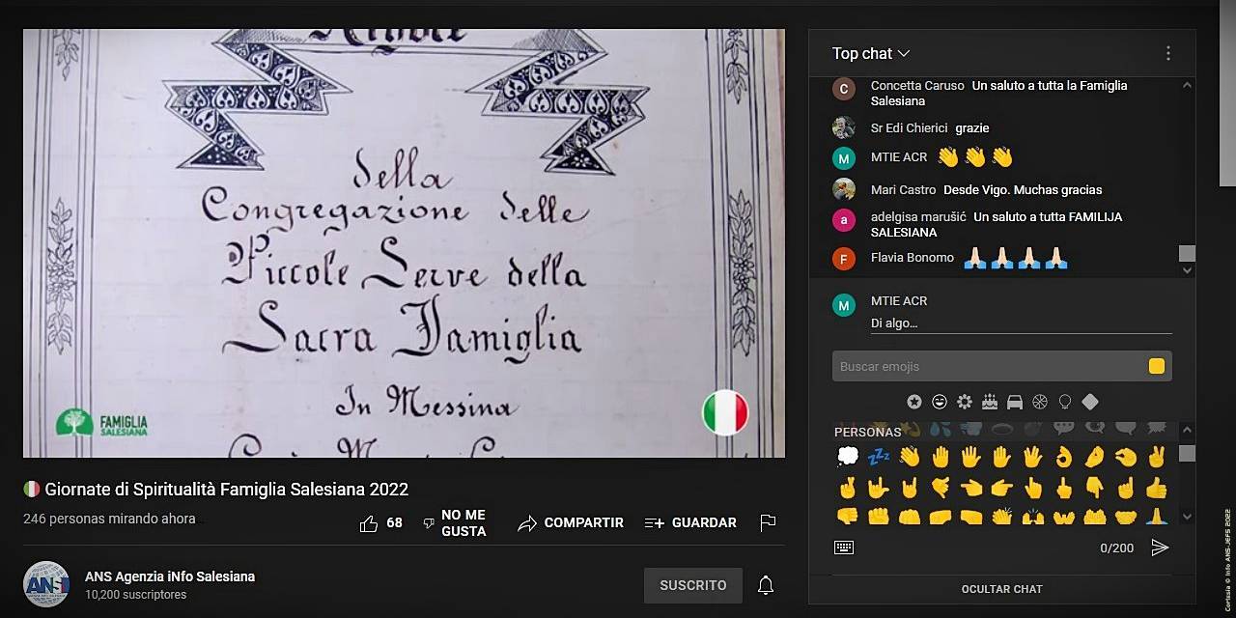This screenshot has width=1236, height=618.
Task: Open the light bulb objects emoji category
Action: (1065, 402)
